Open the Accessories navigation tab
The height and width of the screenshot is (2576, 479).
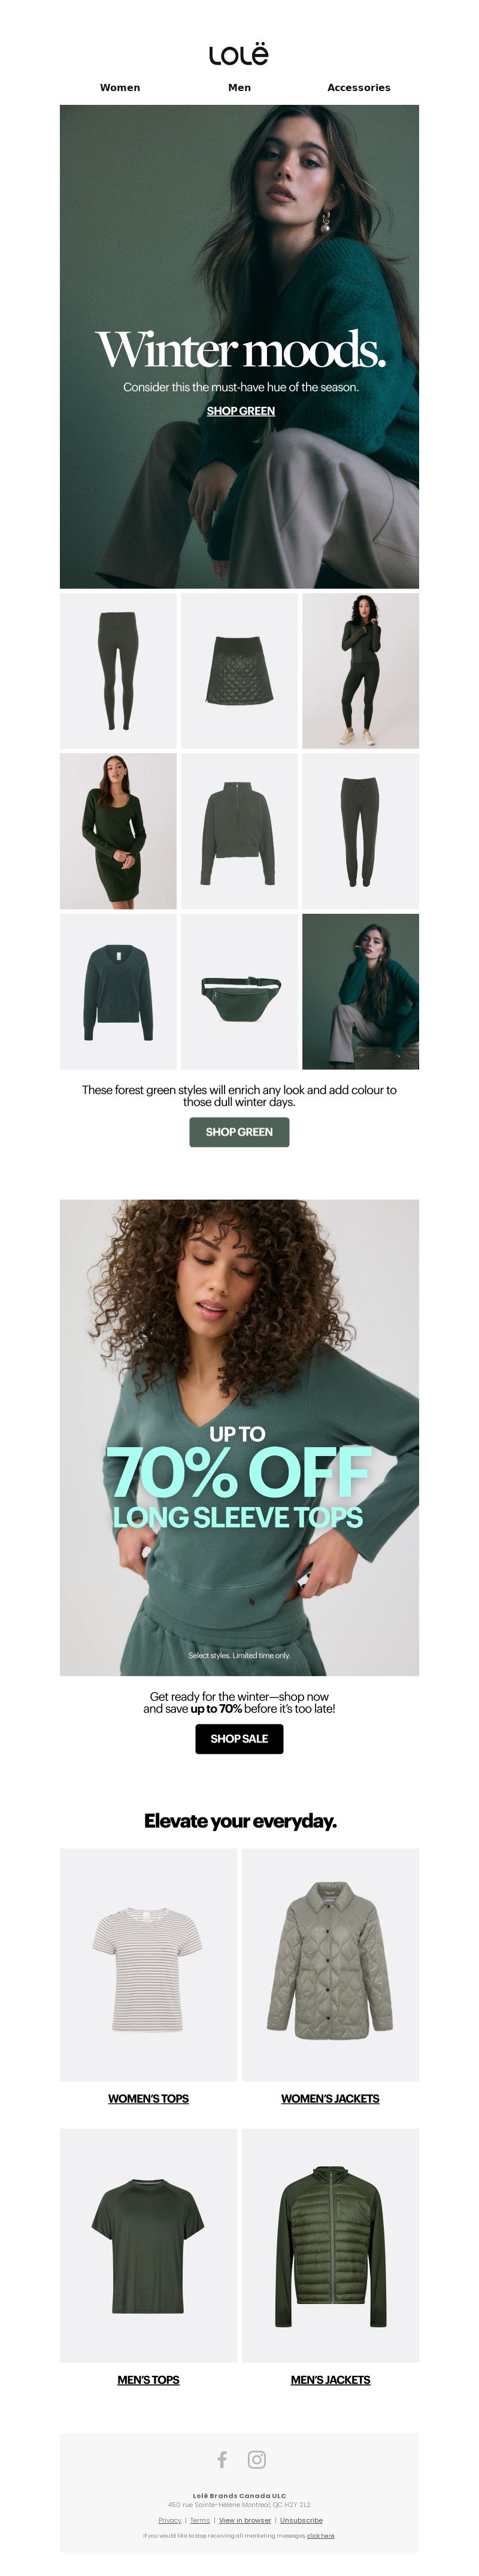tap(359, 88)
